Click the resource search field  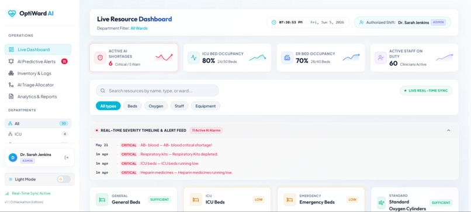[x=157, y=90]
